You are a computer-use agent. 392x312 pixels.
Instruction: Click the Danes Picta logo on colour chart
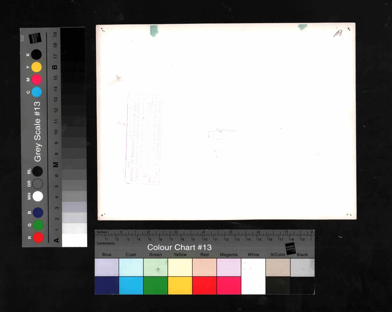(x=290, y=248)
